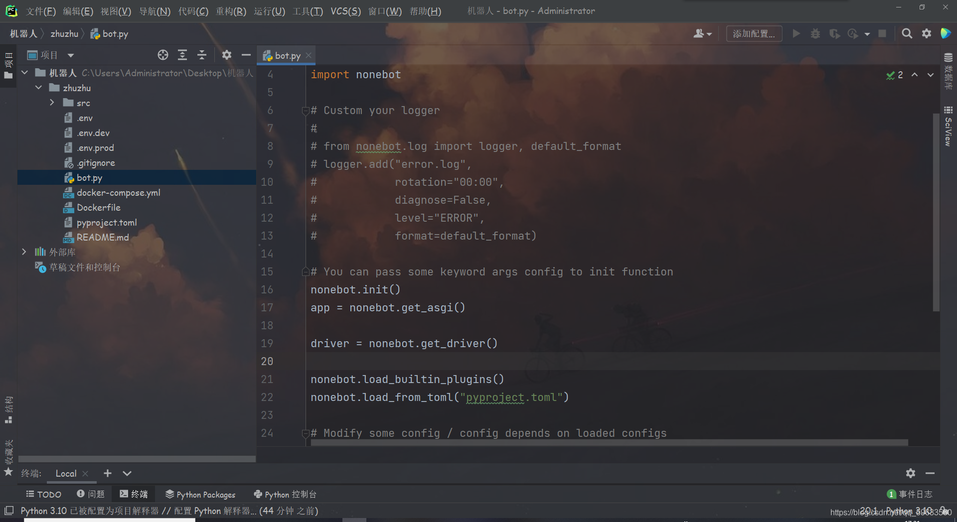Viewport: 957px width, 522px height.
Task: Click Run with Coverage icon
Action: [834, 33]
